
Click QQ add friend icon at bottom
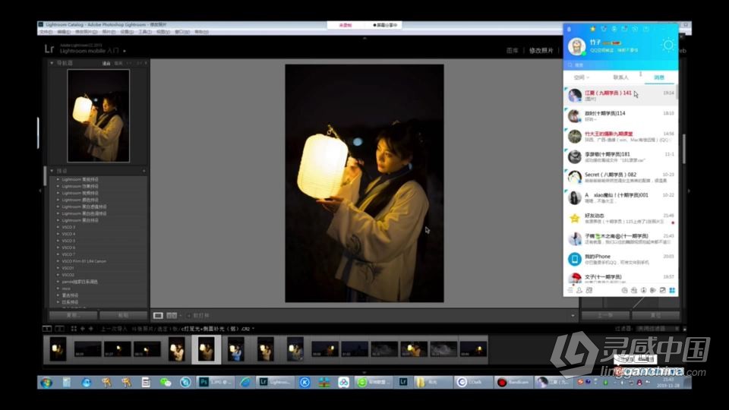(x=579, y=290)
